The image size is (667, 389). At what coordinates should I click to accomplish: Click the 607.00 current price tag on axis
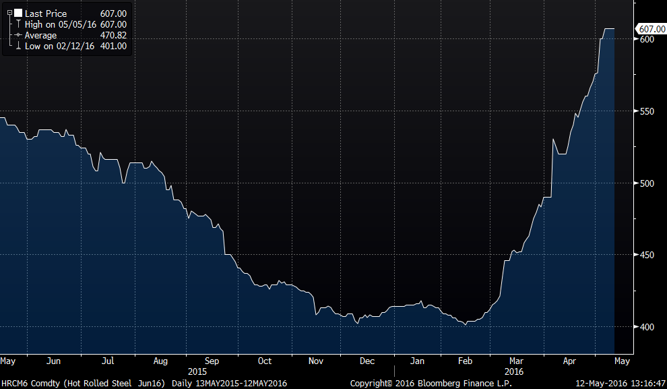(x=651, y=28)
